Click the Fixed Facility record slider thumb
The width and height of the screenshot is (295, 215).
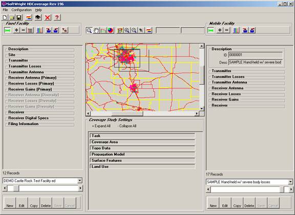16,188
